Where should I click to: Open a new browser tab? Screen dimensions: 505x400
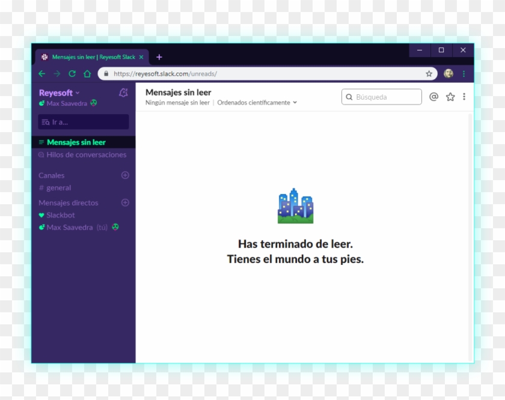[x=159, y=57]
